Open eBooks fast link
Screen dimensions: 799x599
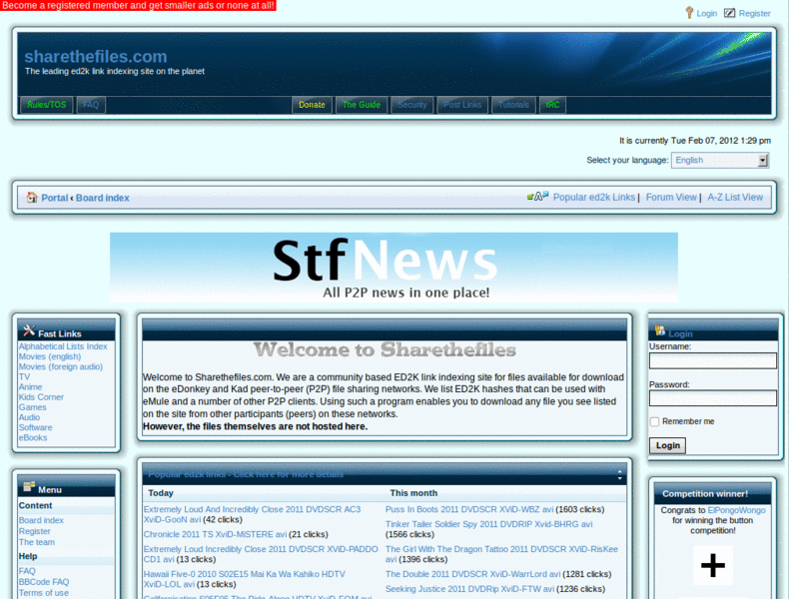tap(33, 437)
